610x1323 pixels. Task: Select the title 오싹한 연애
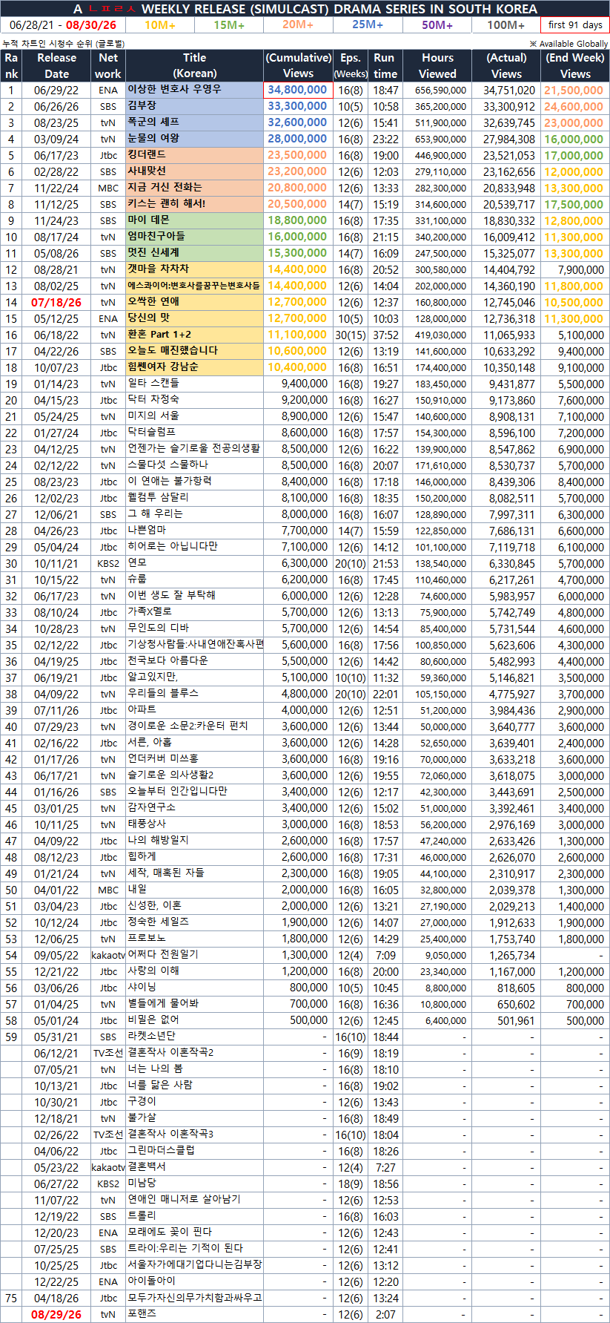tap(153, 301)
